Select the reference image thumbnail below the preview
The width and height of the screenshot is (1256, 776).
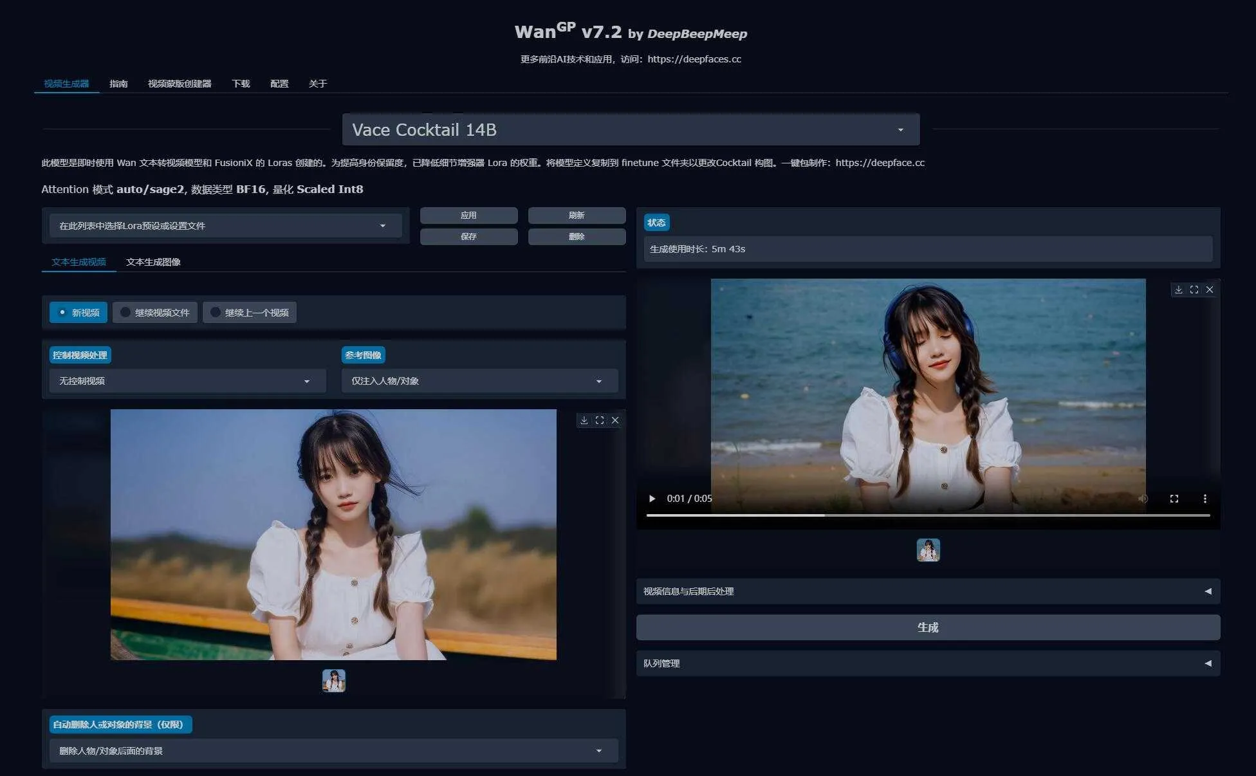[333, 681]
